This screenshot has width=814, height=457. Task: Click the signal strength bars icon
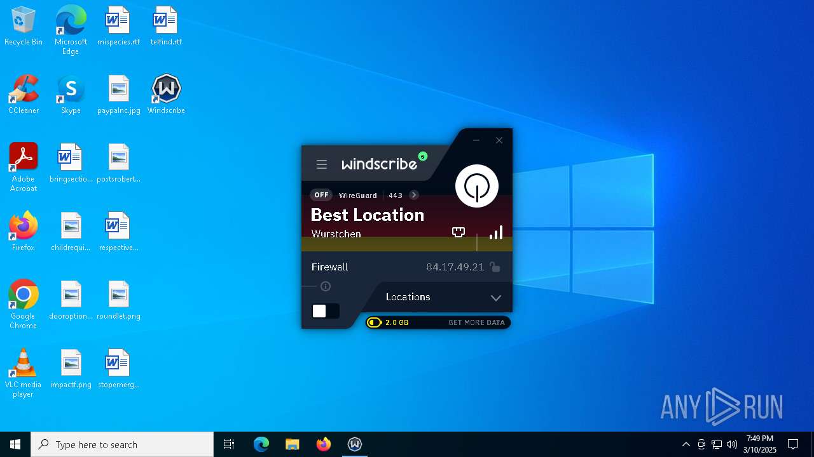[x=496, y=232]
